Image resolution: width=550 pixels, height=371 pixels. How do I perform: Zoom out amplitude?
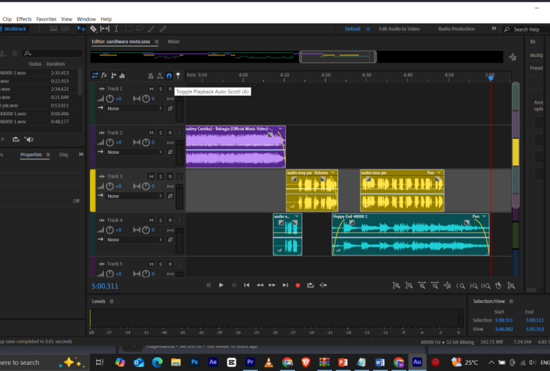click(x=409, y=286)
